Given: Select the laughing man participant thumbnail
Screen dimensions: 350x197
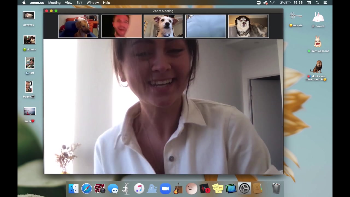Looking at the screenshot, I should tap(122, 26).
